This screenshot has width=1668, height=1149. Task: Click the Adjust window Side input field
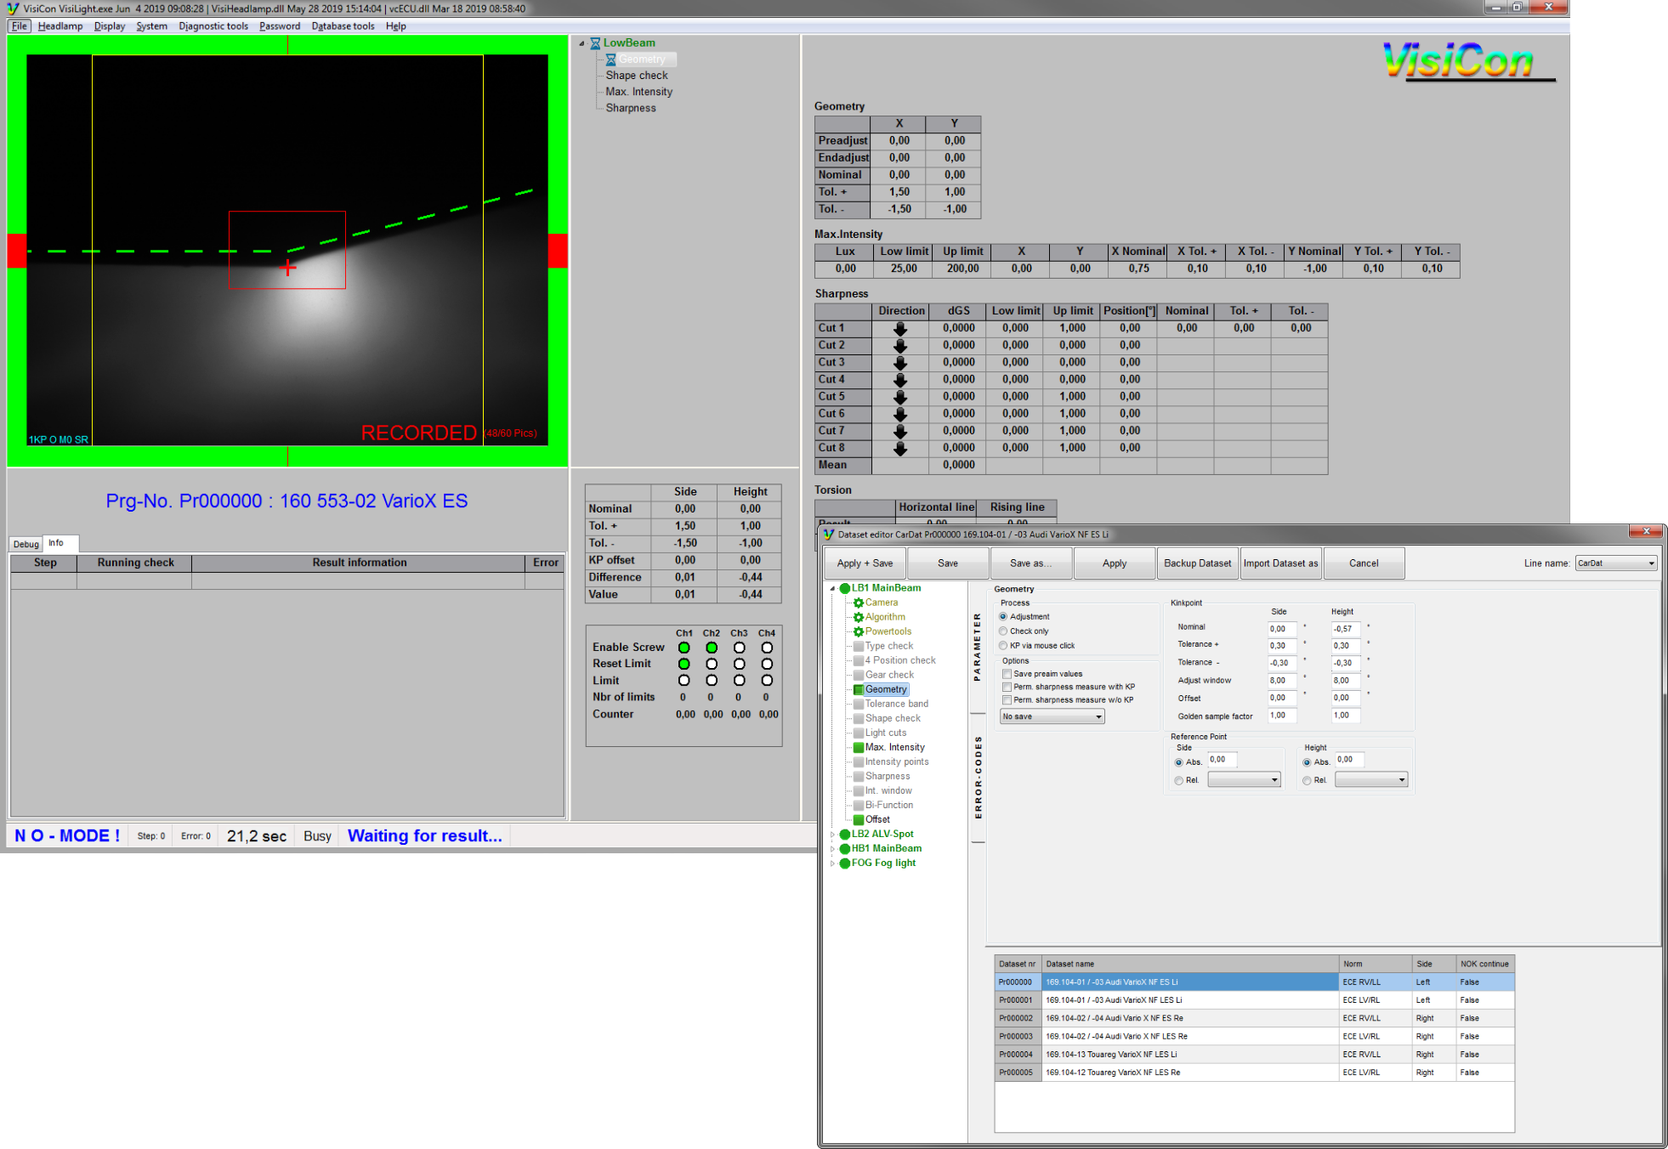click(x=1282, y=681)
